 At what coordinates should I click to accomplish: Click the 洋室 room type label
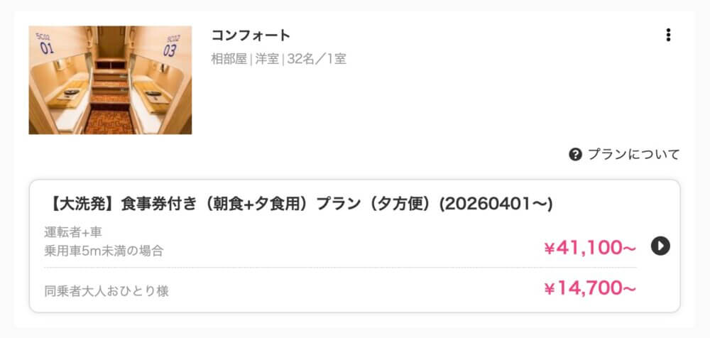pyautogui.click(x=267, y=60)
